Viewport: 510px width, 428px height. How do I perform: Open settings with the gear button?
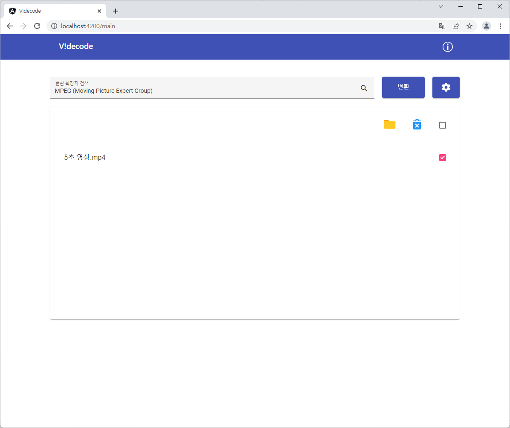click(x=446, y=87)
